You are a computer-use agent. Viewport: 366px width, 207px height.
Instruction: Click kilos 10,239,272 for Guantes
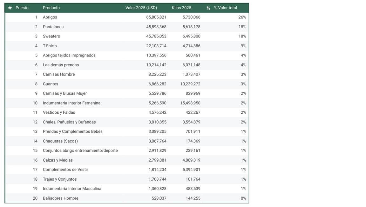pos(190,84)
